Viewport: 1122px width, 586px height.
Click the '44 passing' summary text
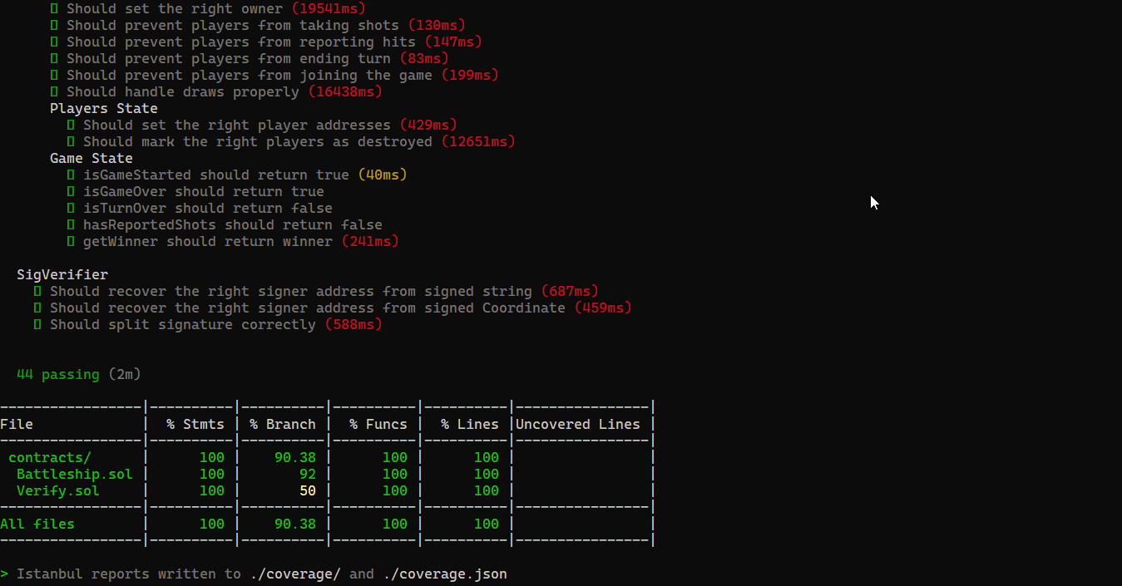pos(58,374)
